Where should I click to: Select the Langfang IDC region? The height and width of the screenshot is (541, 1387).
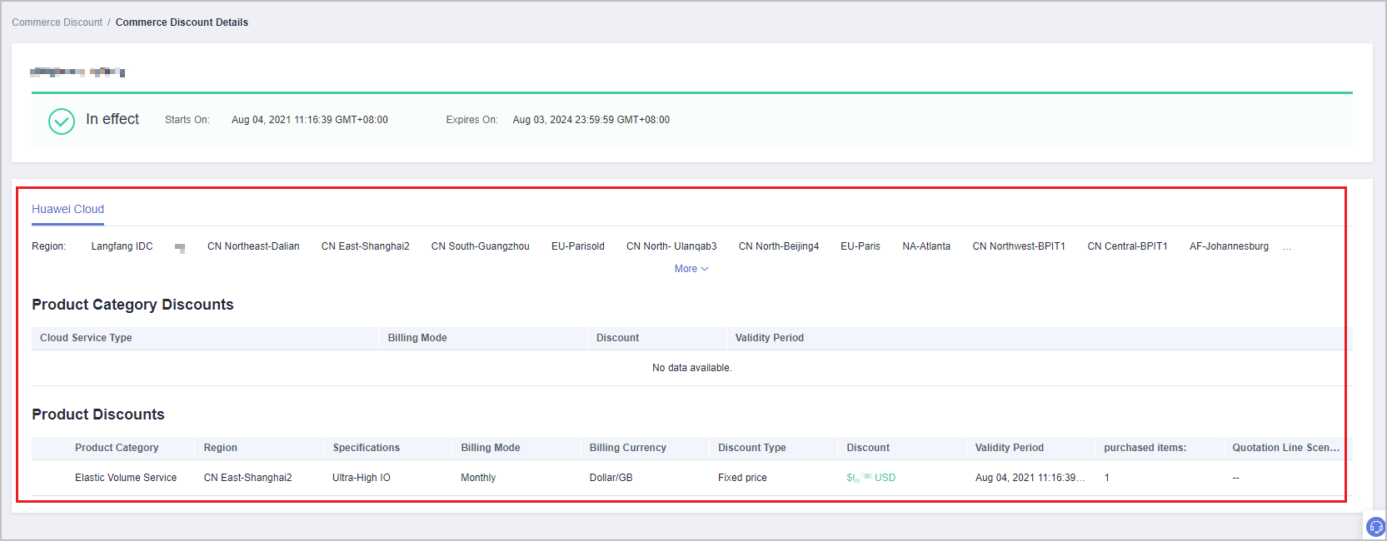click(122, 246)
